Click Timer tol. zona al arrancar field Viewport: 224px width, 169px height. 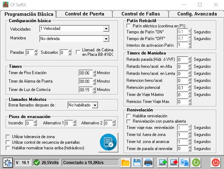(183, 142)
